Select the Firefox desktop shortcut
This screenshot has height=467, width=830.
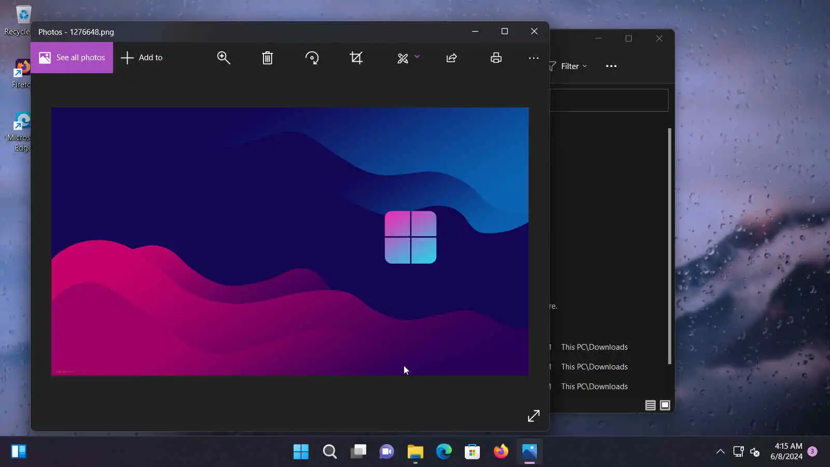click(x=21, y=74)
